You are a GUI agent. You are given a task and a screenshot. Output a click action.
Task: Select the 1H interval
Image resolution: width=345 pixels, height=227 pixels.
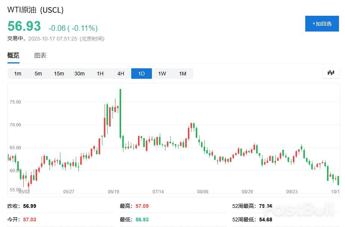coord(100,74)
